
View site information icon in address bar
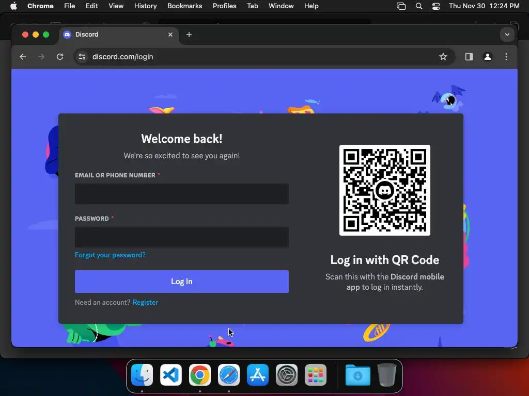[x=82, y=57]
